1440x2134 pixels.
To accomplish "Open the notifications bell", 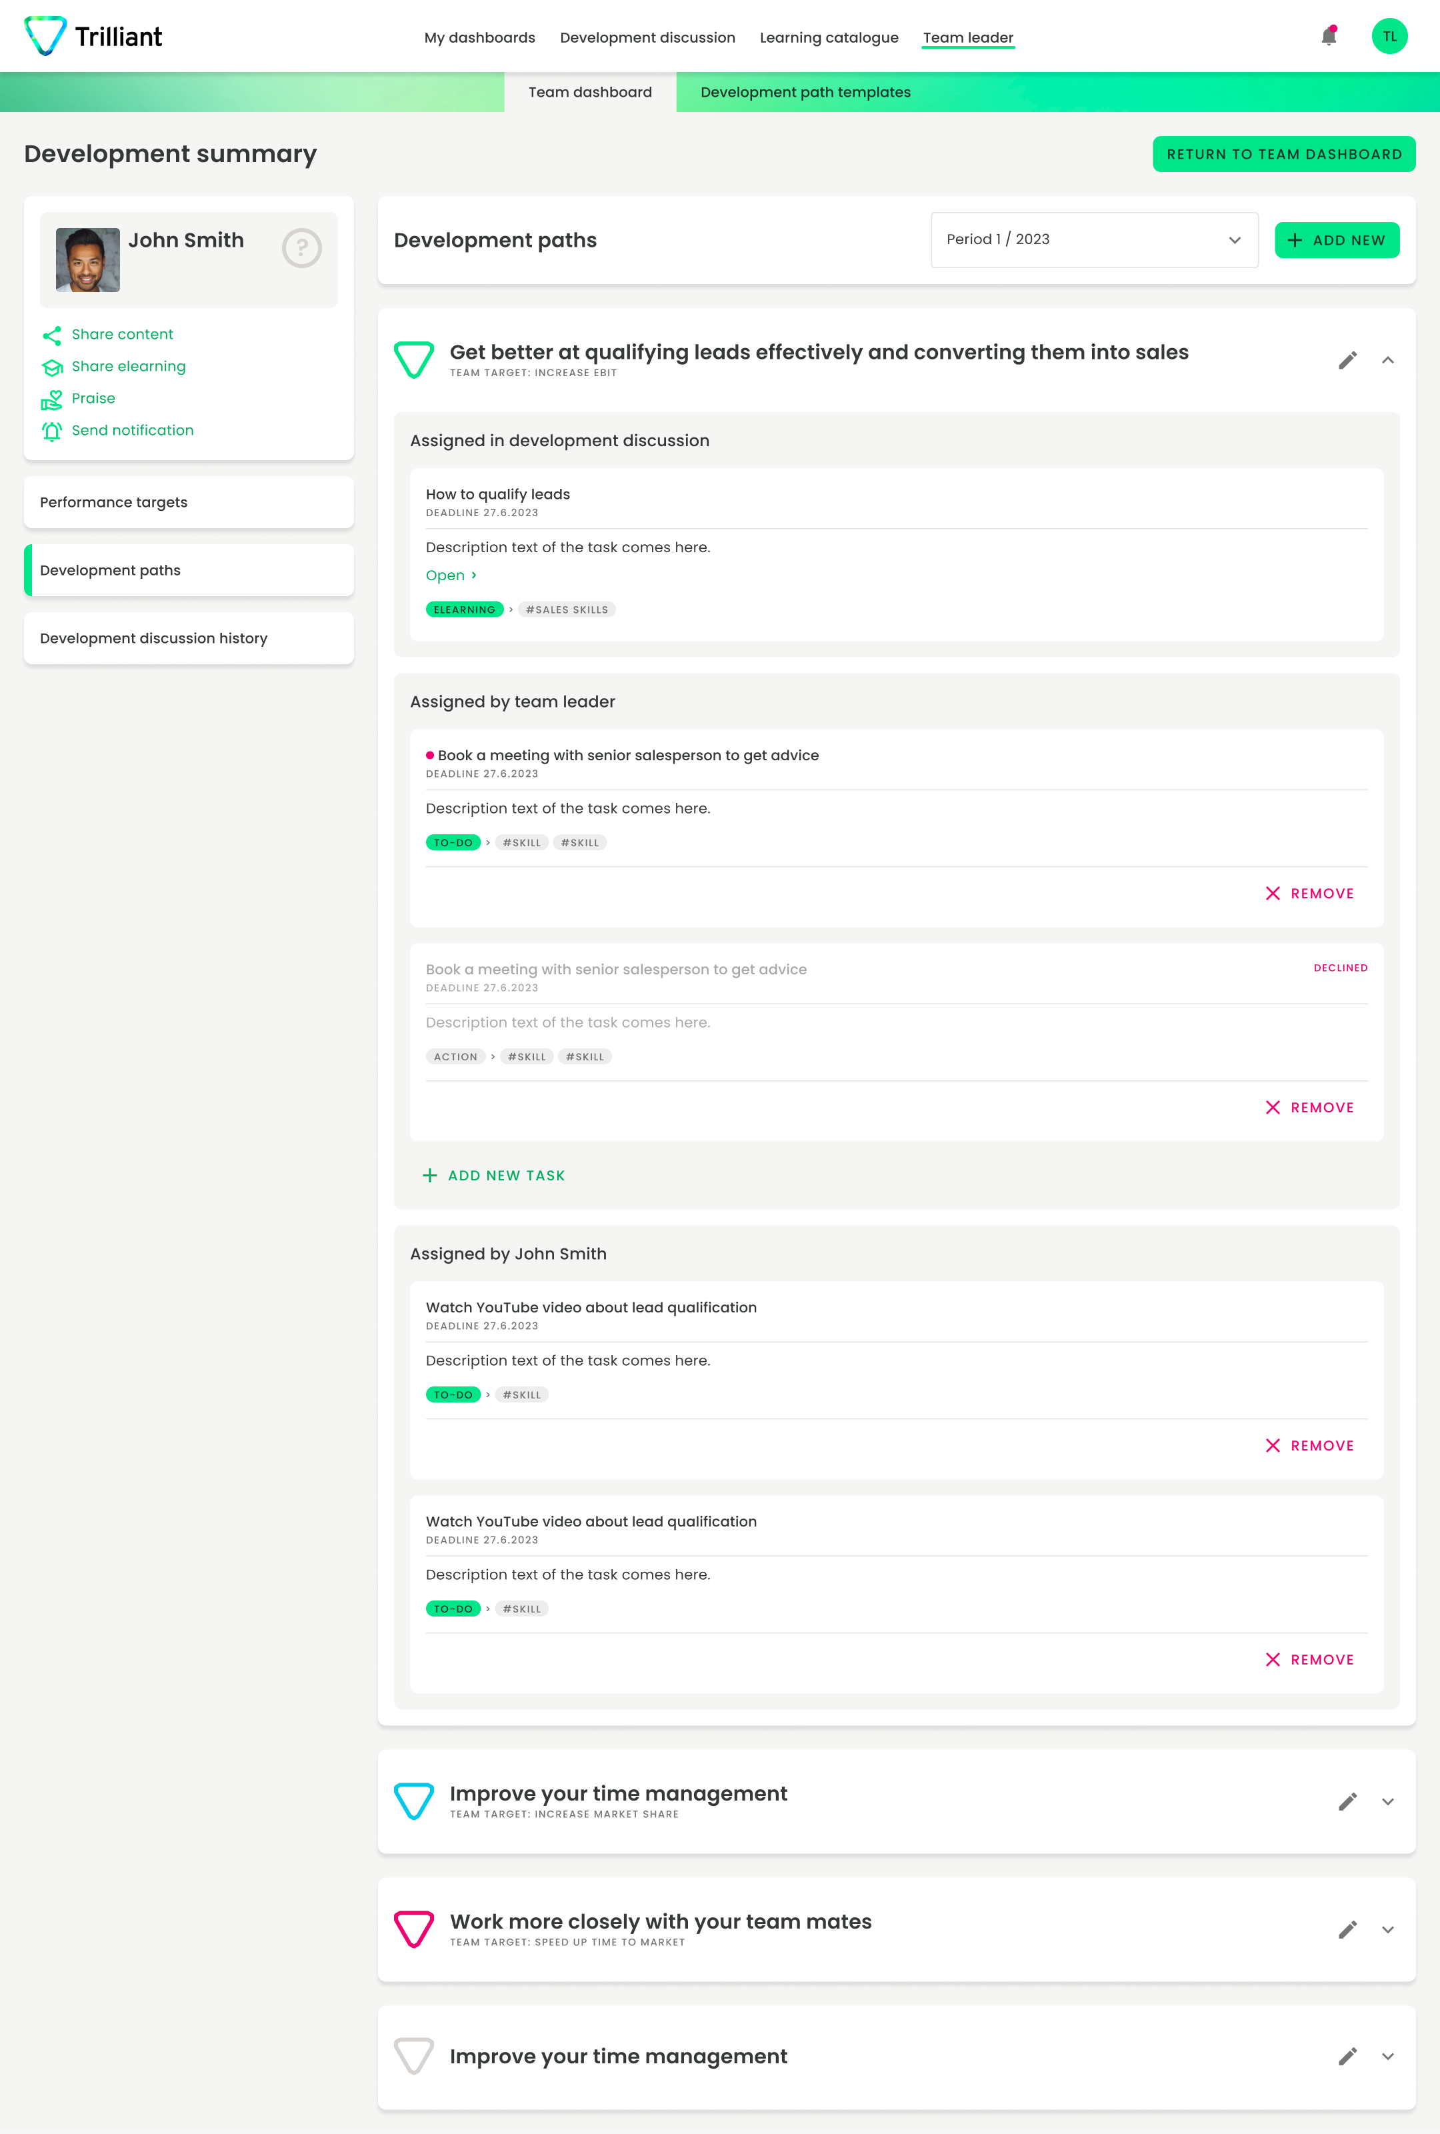I will [x=1328, y=36].
